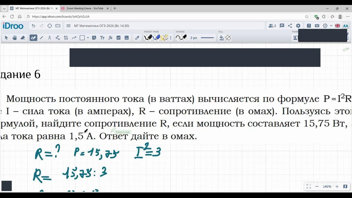Go back in the browser
Viewport: 352px width, 198px height.
(4, 16)
